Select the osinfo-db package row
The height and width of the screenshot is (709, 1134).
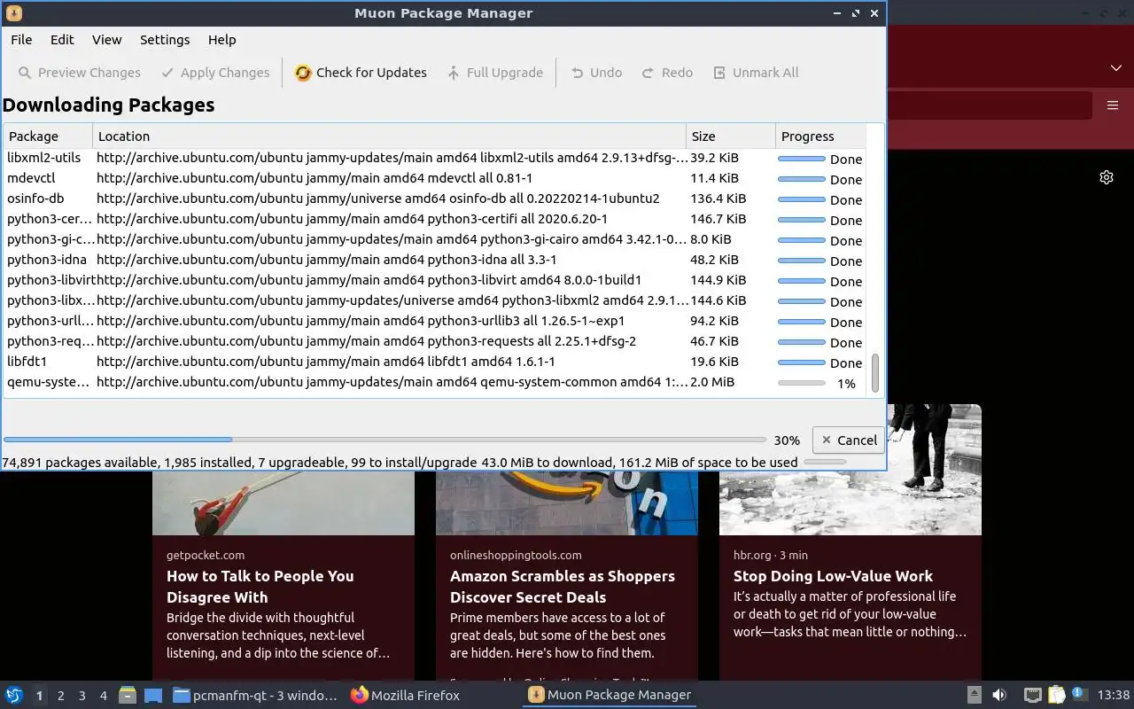tap(433, 199)
